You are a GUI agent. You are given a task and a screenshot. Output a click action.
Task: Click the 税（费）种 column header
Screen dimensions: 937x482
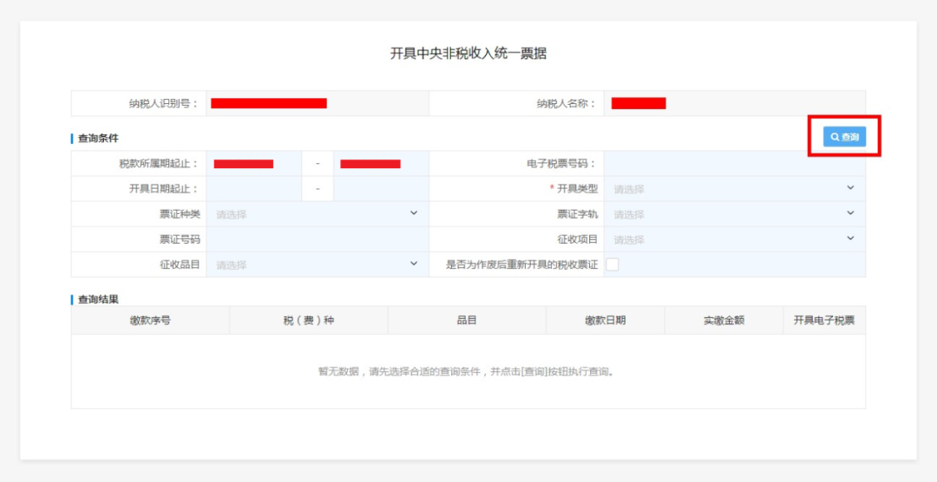click(308, 320)
